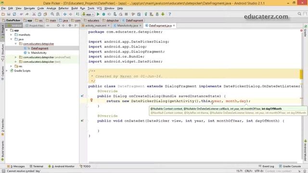Click the Stop square icon
Viewport: 308px width, 173px height.
126,14
